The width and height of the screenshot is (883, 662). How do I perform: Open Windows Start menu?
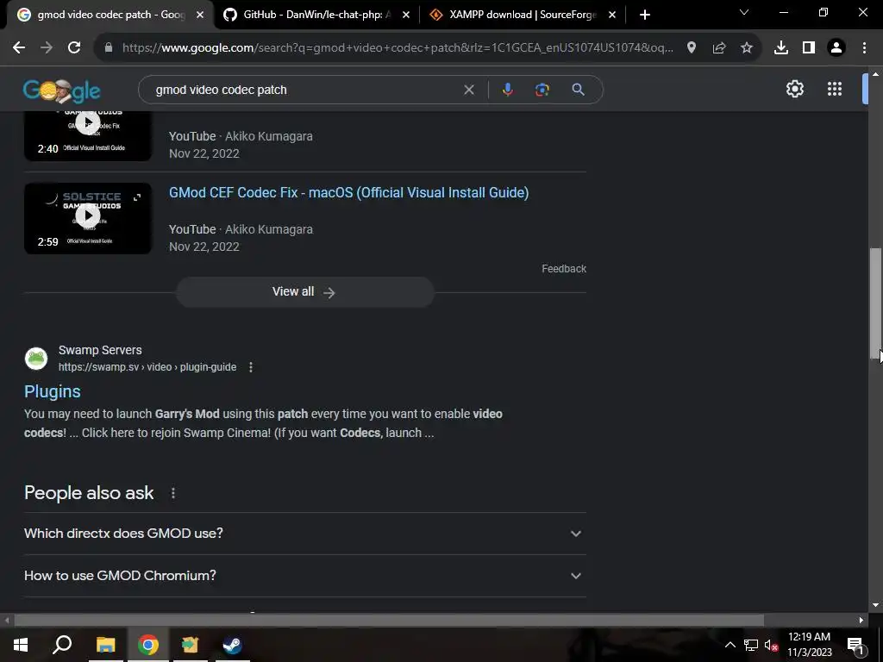tap(21, 645)
